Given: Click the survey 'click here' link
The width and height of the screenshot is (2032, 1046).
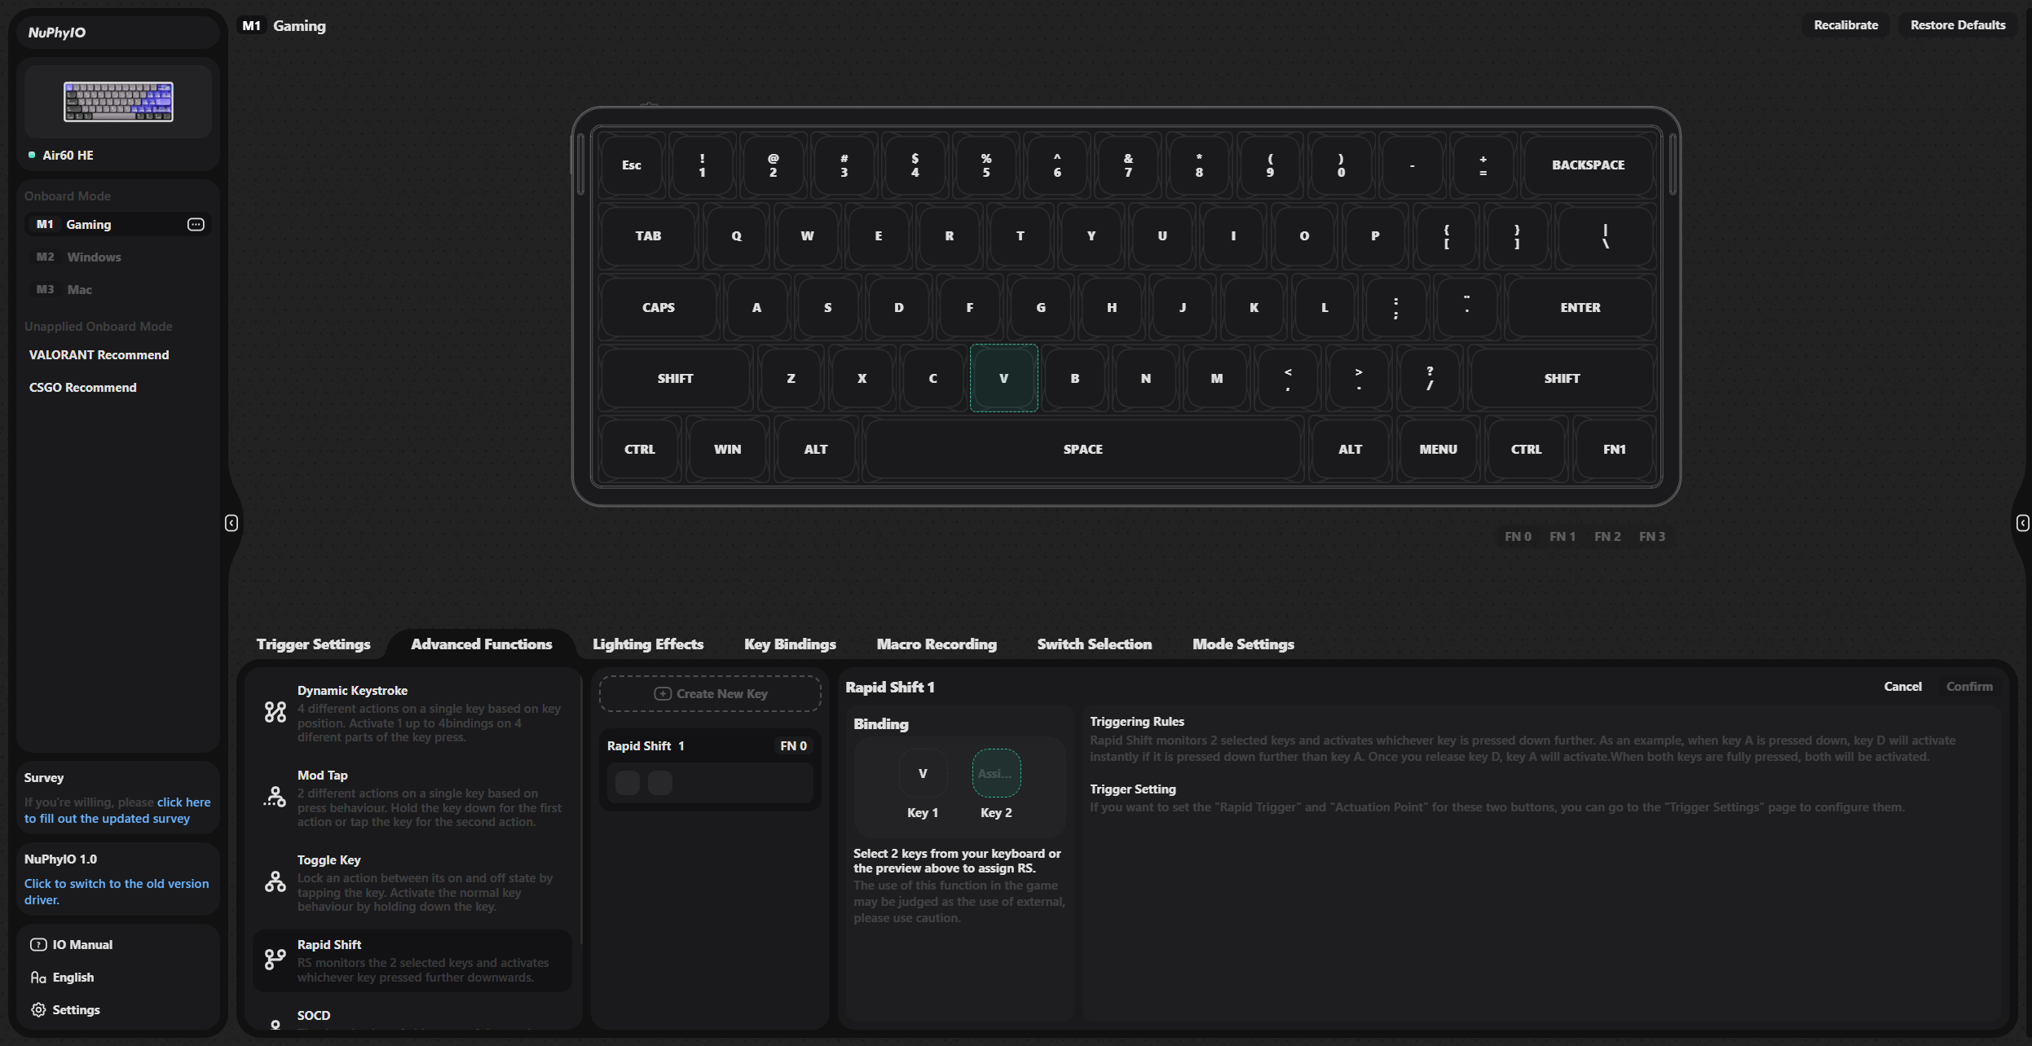Looking at the screenshot, I should [x=183, y=802].
